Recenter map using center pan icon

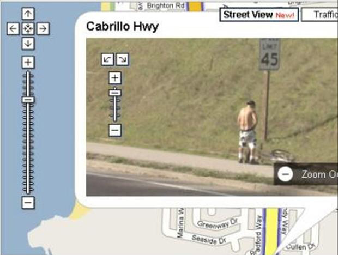28,28
